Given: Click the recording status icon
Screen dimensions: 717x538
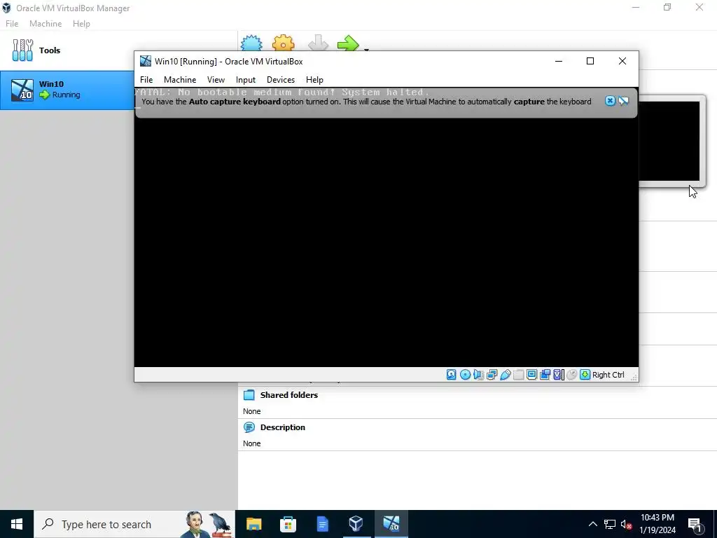Looking at the screenshot, I should (x=545, y=375).
